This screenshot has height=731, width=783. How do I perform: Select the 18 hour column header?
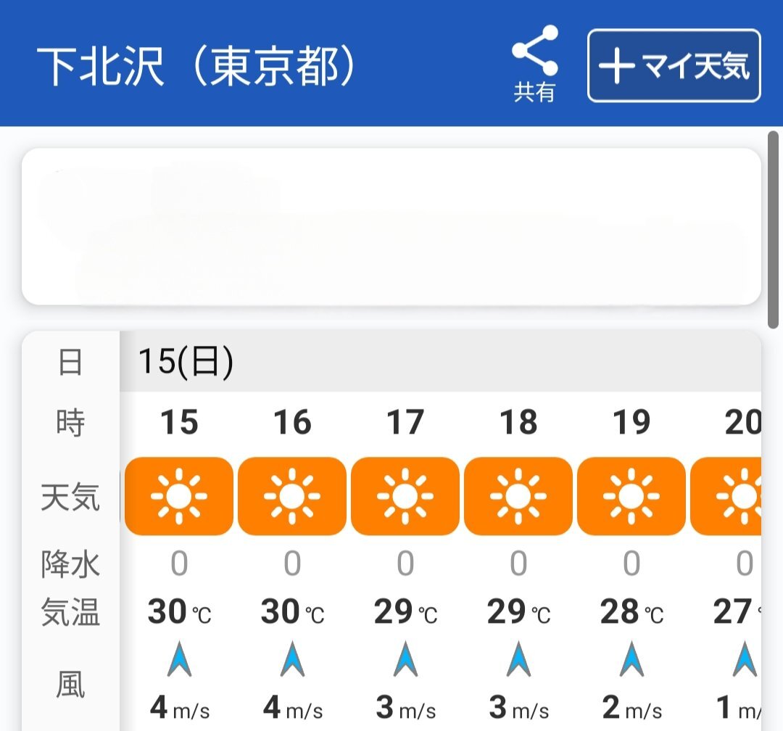[x=518, y=423]
